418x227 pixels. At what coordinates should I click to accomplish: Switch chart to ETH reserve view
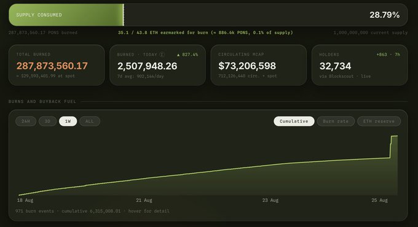pos(379,121)
